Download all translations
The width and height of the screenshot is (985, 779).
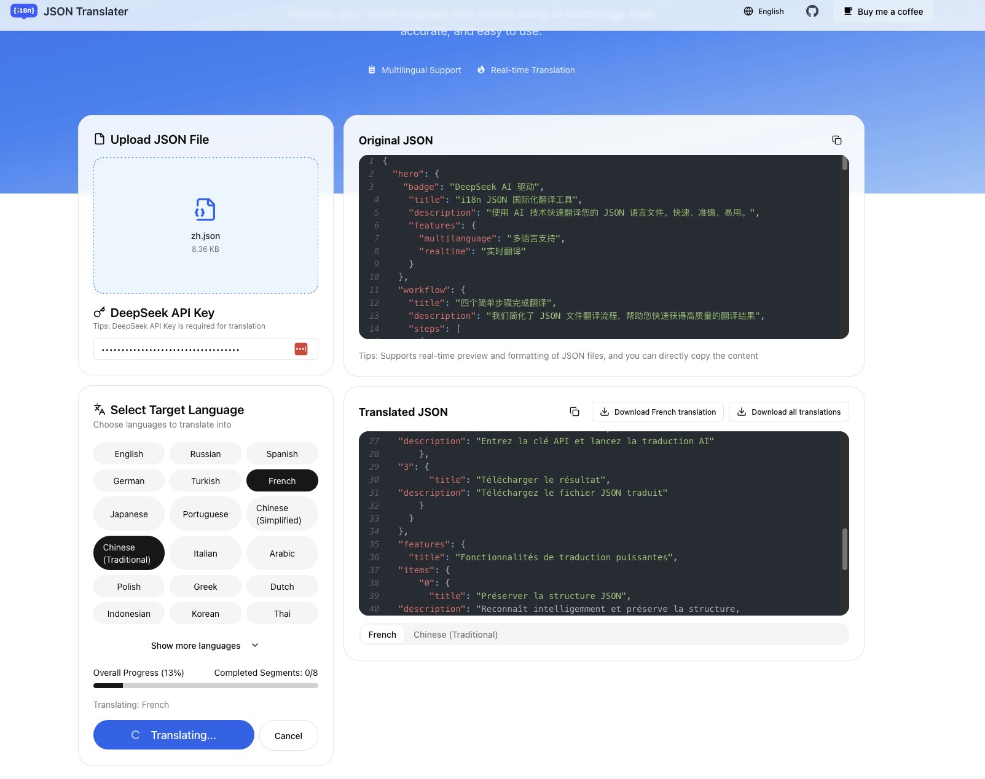[789, 412]
